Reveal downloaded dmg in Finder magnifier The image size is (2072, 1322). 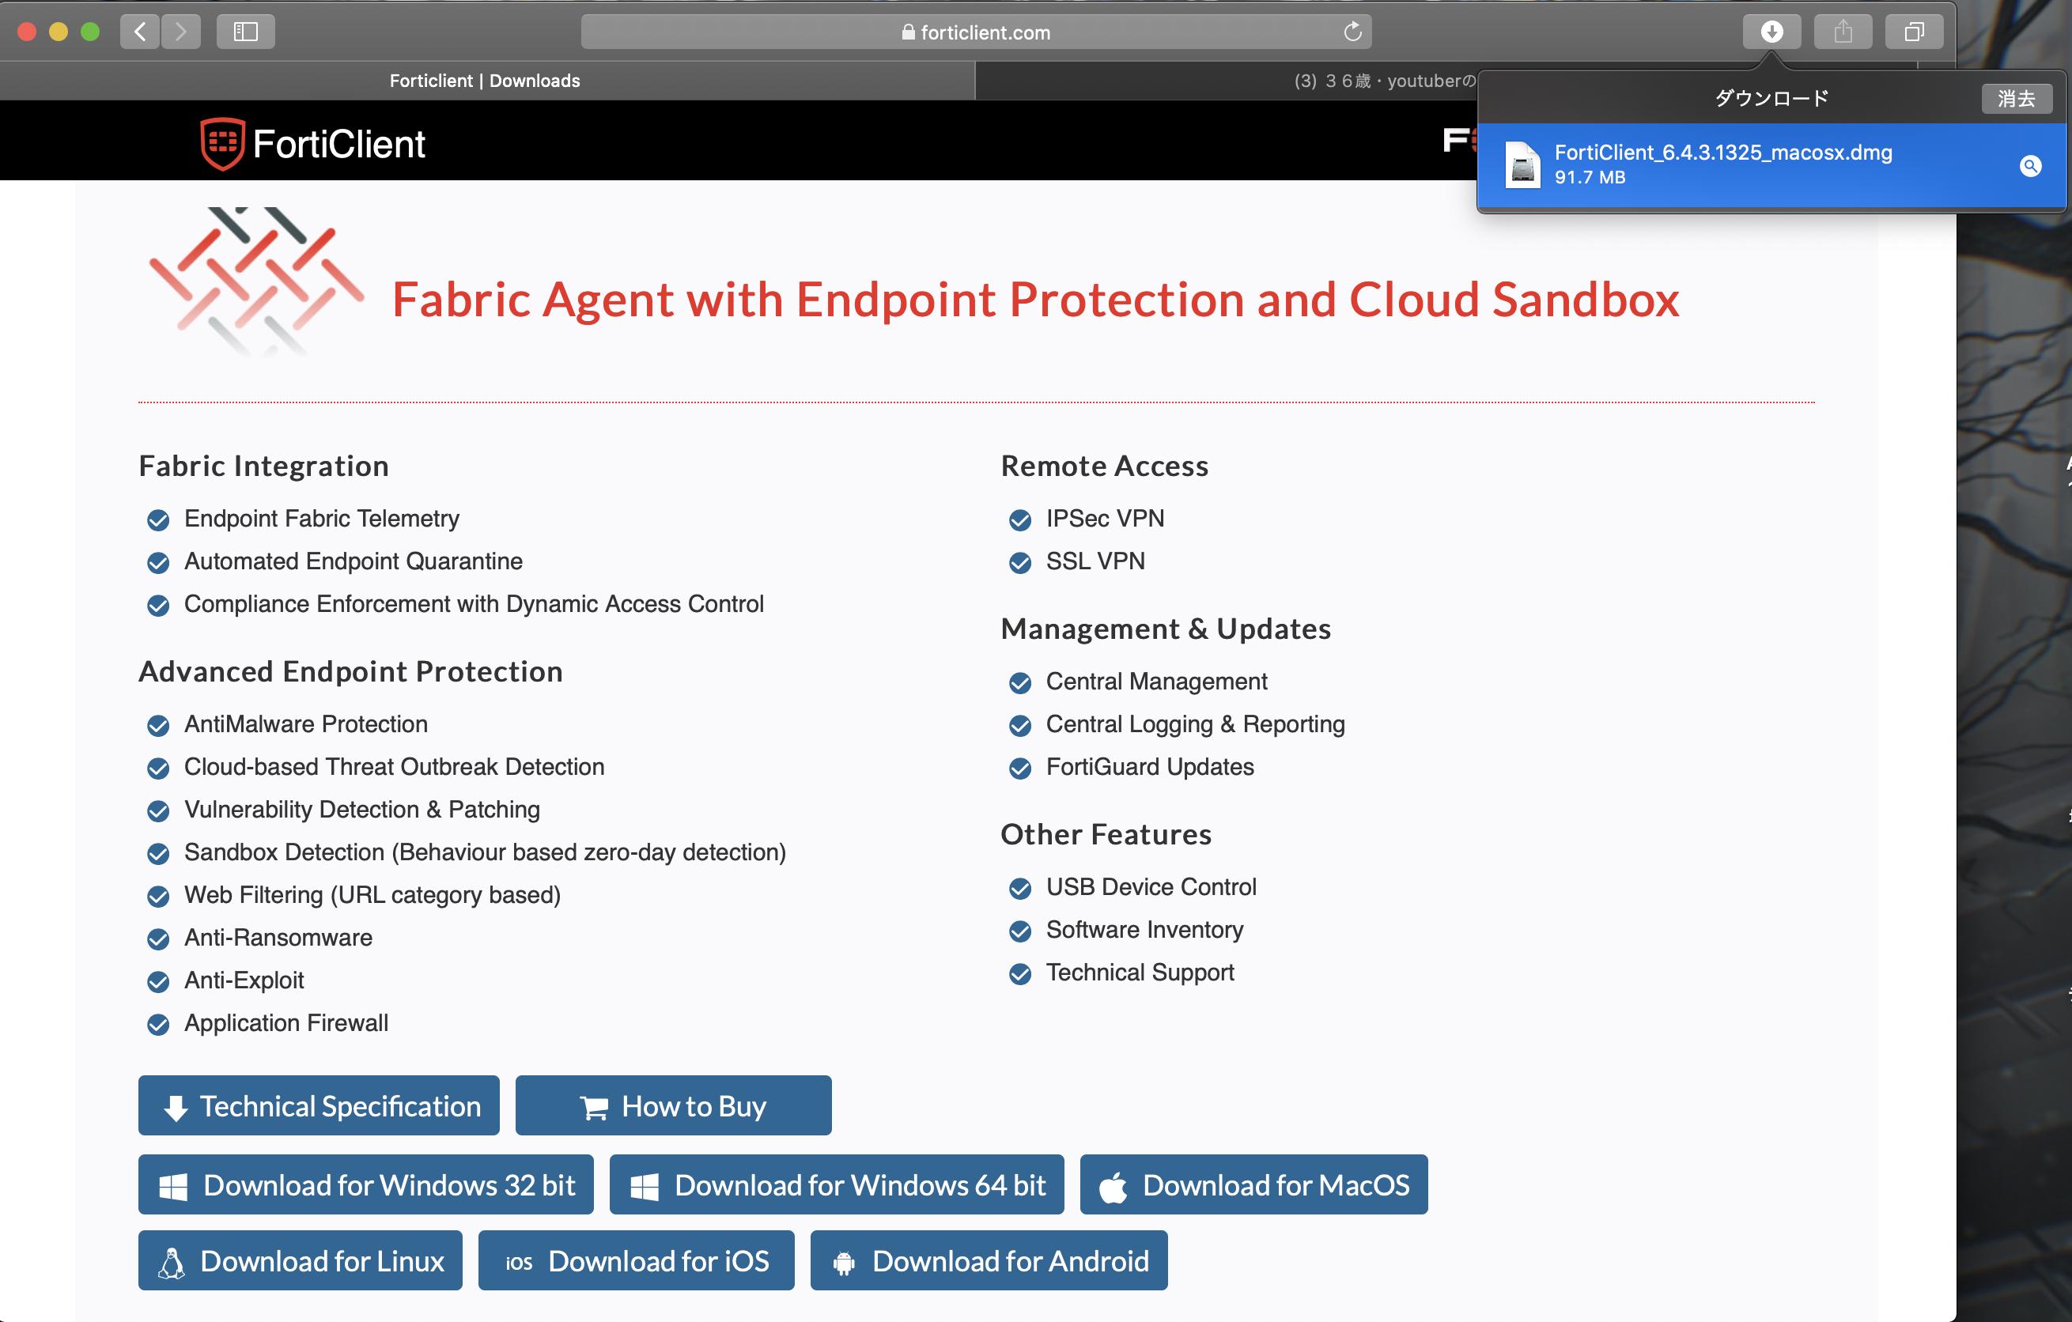(x=2030, y=166)
